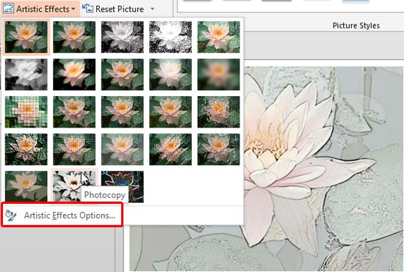Select the None artistic effect thumbnail

click(x=26, y=37)
